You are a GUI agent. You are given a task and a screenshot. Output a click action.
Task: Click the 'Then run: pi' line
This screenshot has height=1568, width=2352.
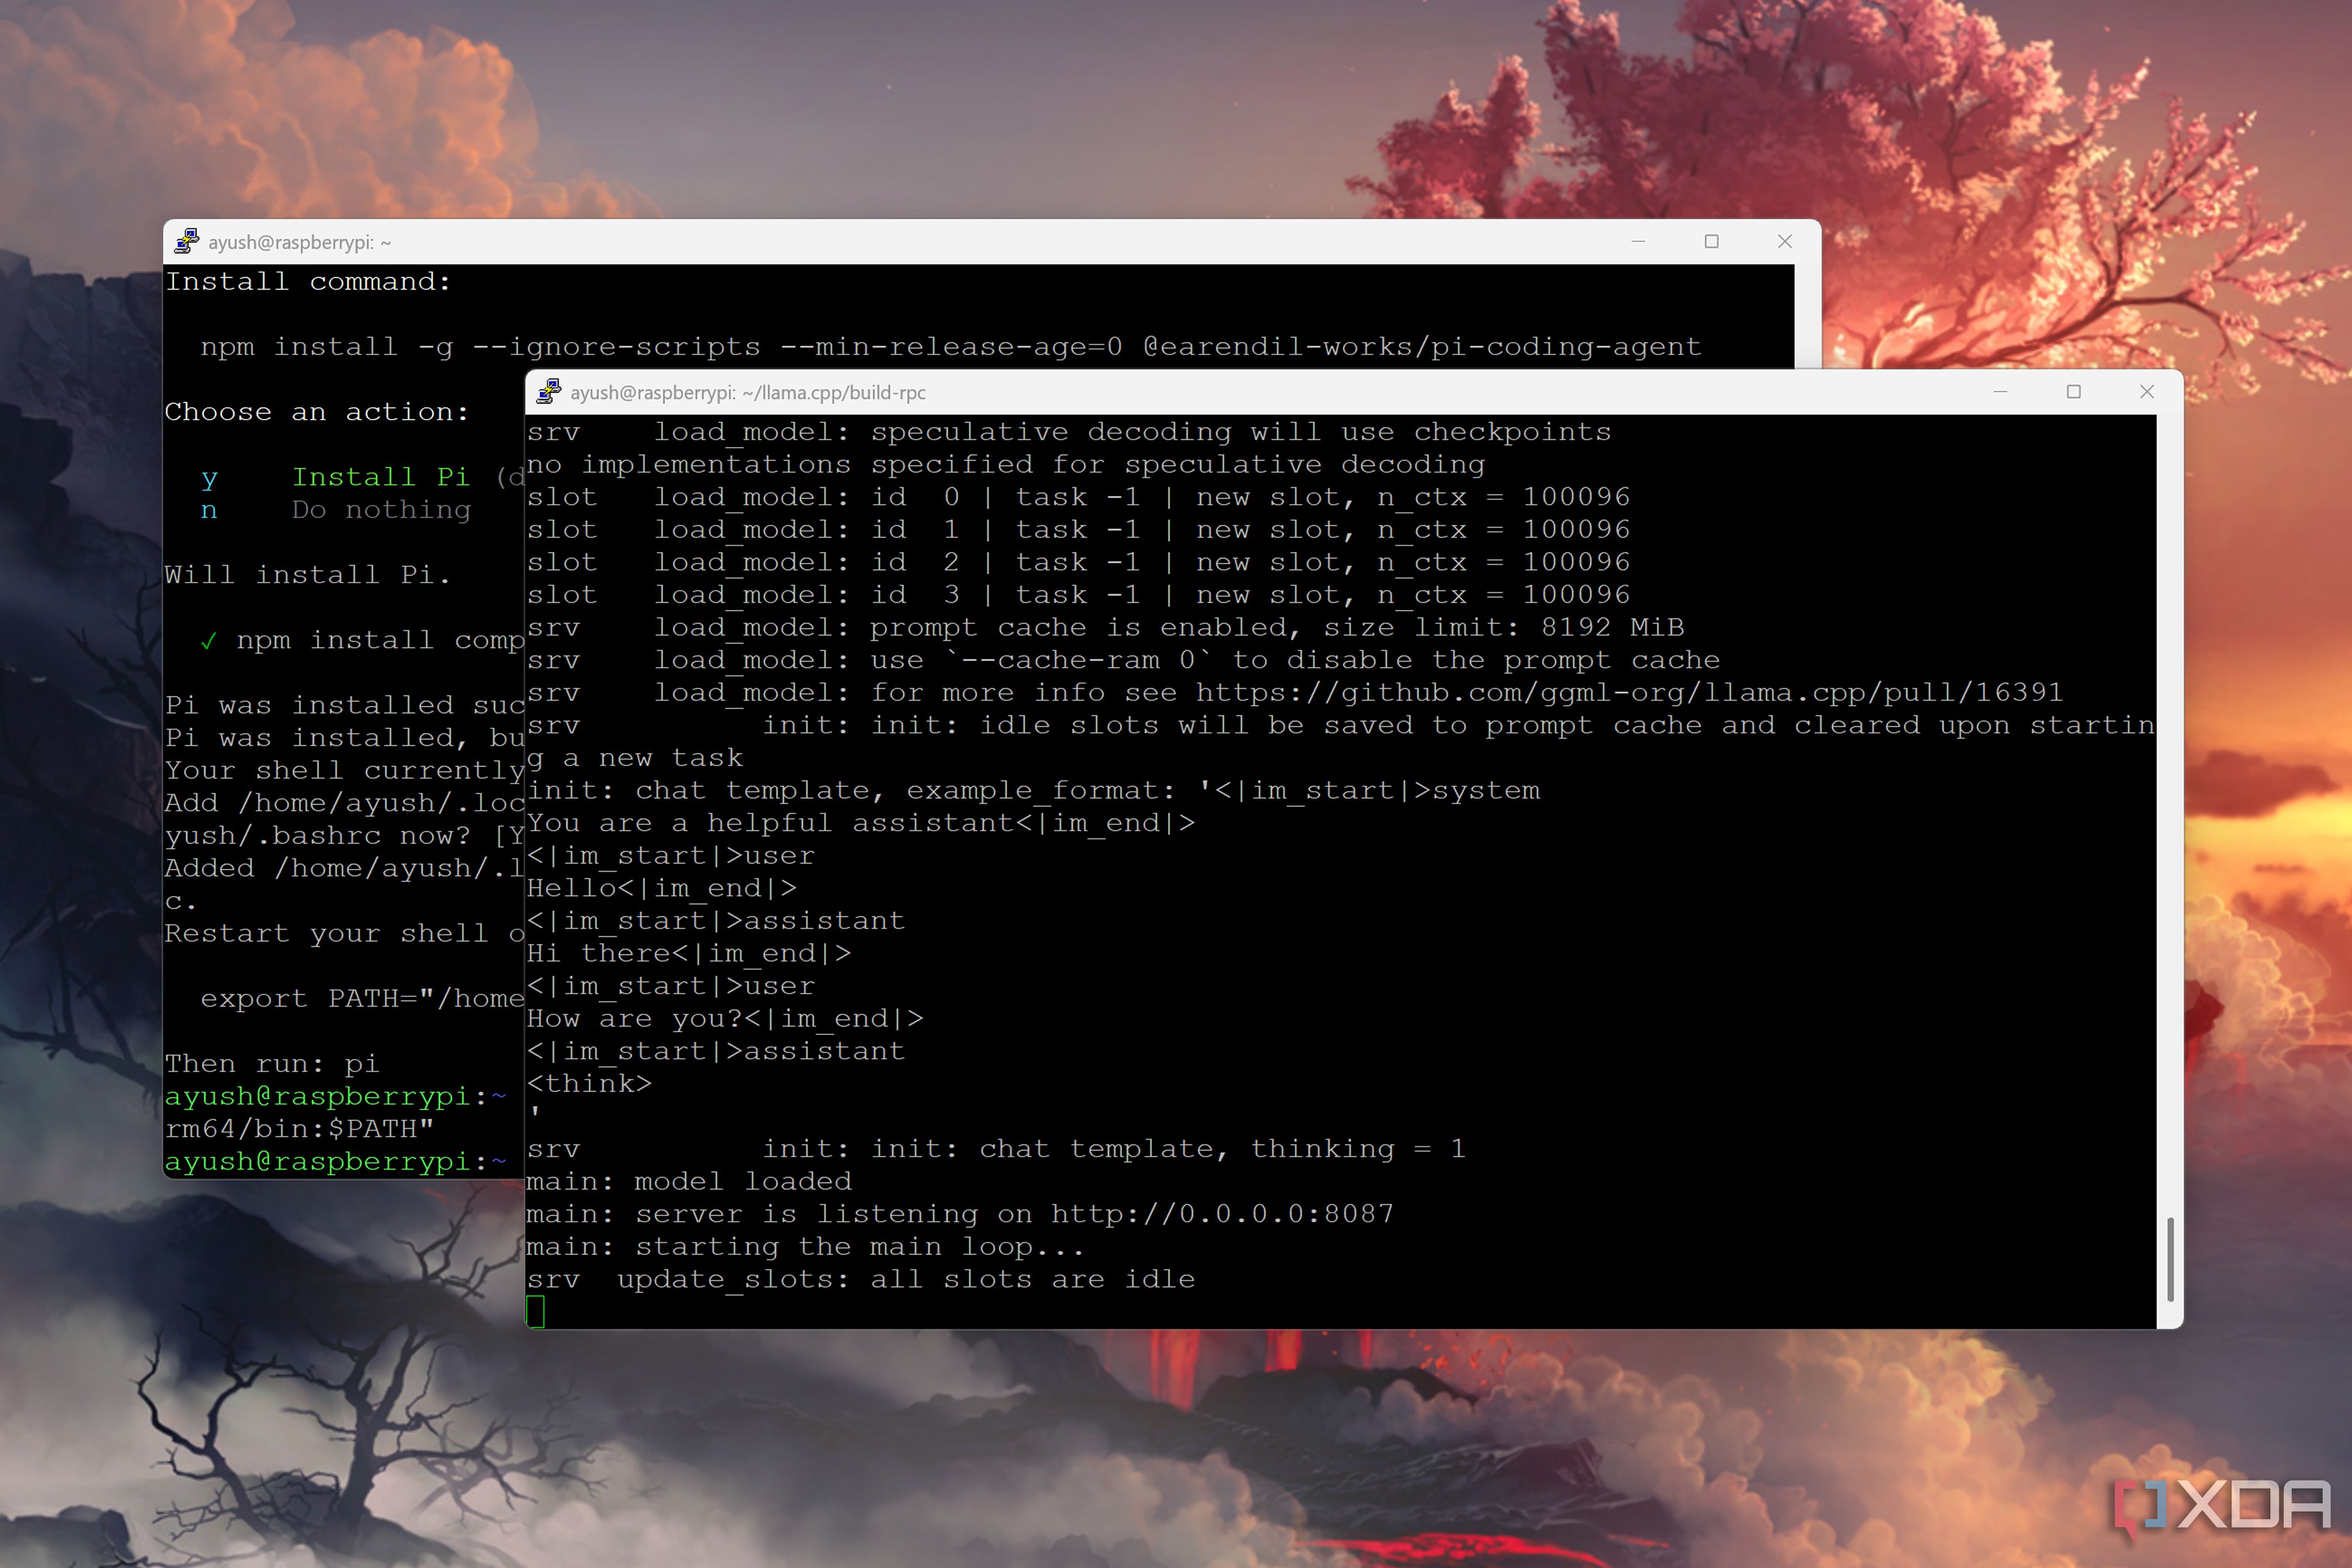click(272, 1064)
